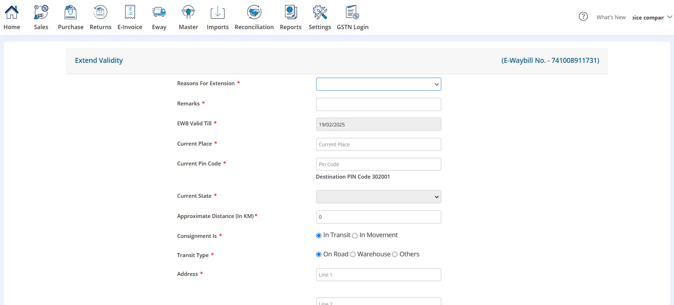Click the E-Invoice receipt icon
674x305 pixels.
click(130, 12)
